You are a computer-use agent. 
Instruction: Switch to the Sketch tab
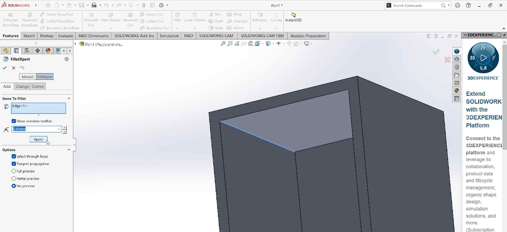tap(29, 36)
